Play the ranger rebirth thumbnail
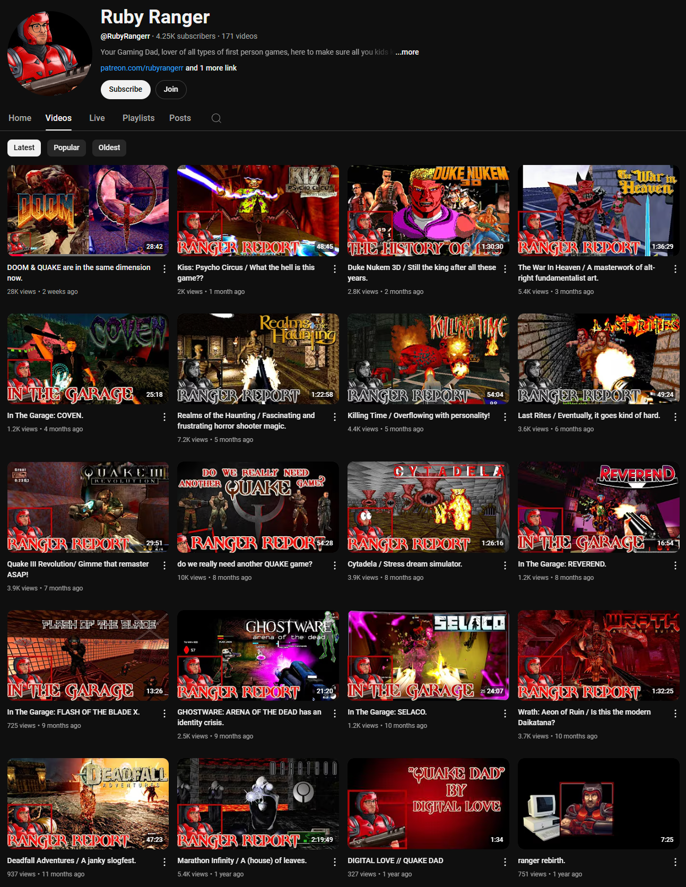 598,804
